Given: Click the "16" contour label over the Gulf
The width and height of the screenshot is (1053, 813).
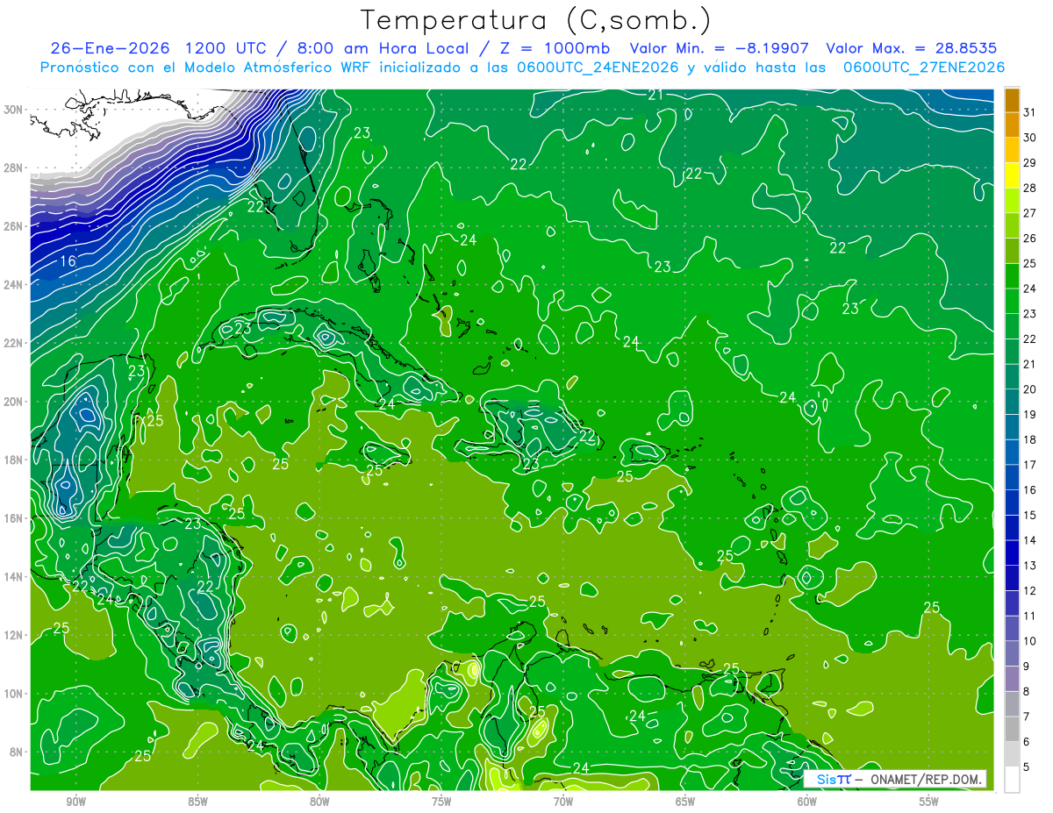Looking at the screenshot, I should click(x=68, y=261).
